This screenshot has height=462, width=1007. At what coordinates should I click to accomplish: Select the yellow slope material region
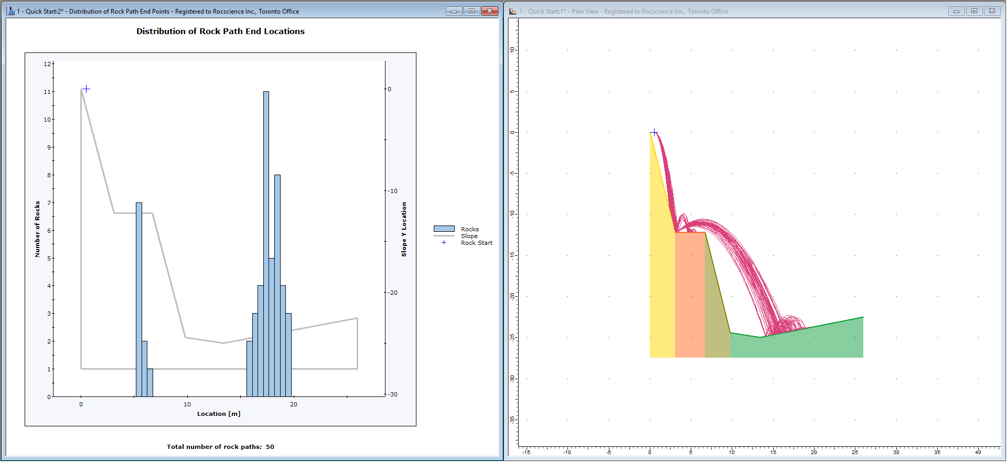point(661,288)
